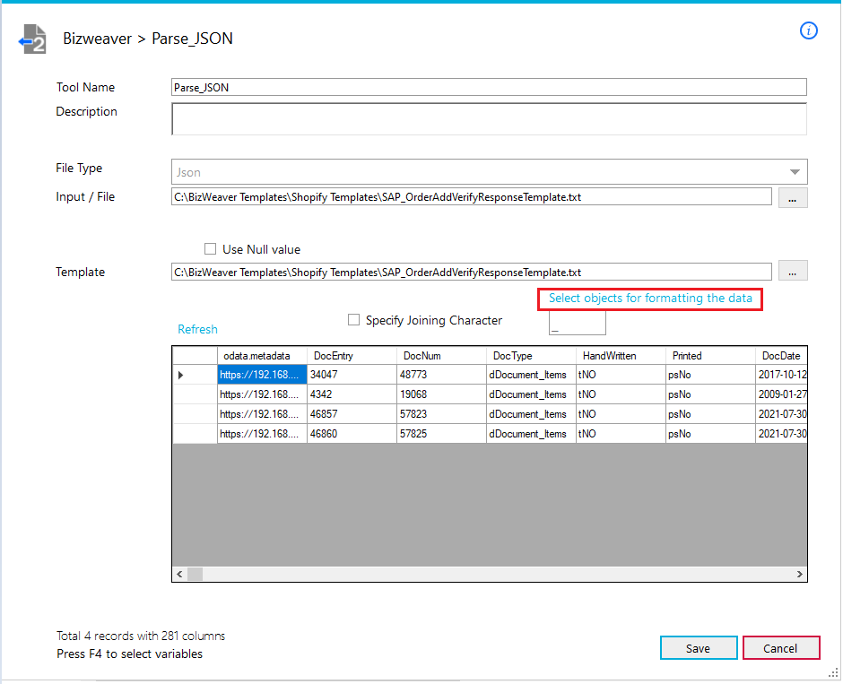Select cell with DocEntry 46860
843x684 pixels.
tap(352, 434)
